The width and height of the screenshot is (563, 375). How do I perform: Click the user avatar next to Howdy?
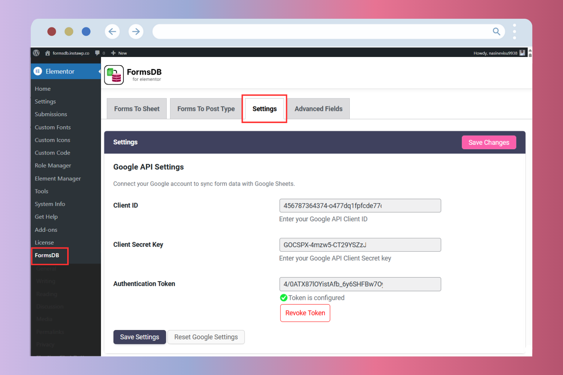click(522, 52)
